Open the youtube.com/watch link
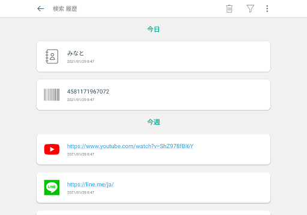Viewport: 307px width, 215px height. pyautogui.click(x=130, y=146)
